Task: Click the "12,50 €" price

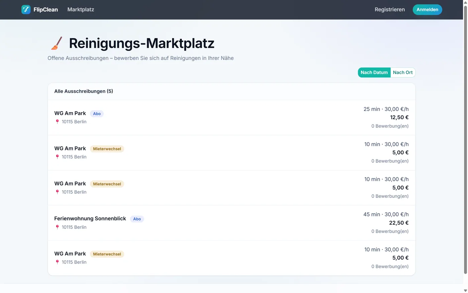Action: (x=399, y=118)
